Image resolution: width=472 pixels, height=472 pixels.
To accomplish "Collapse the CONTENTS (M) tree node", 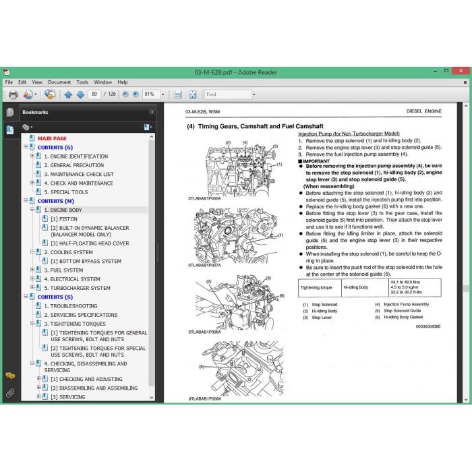I will (x=26, y=200).
